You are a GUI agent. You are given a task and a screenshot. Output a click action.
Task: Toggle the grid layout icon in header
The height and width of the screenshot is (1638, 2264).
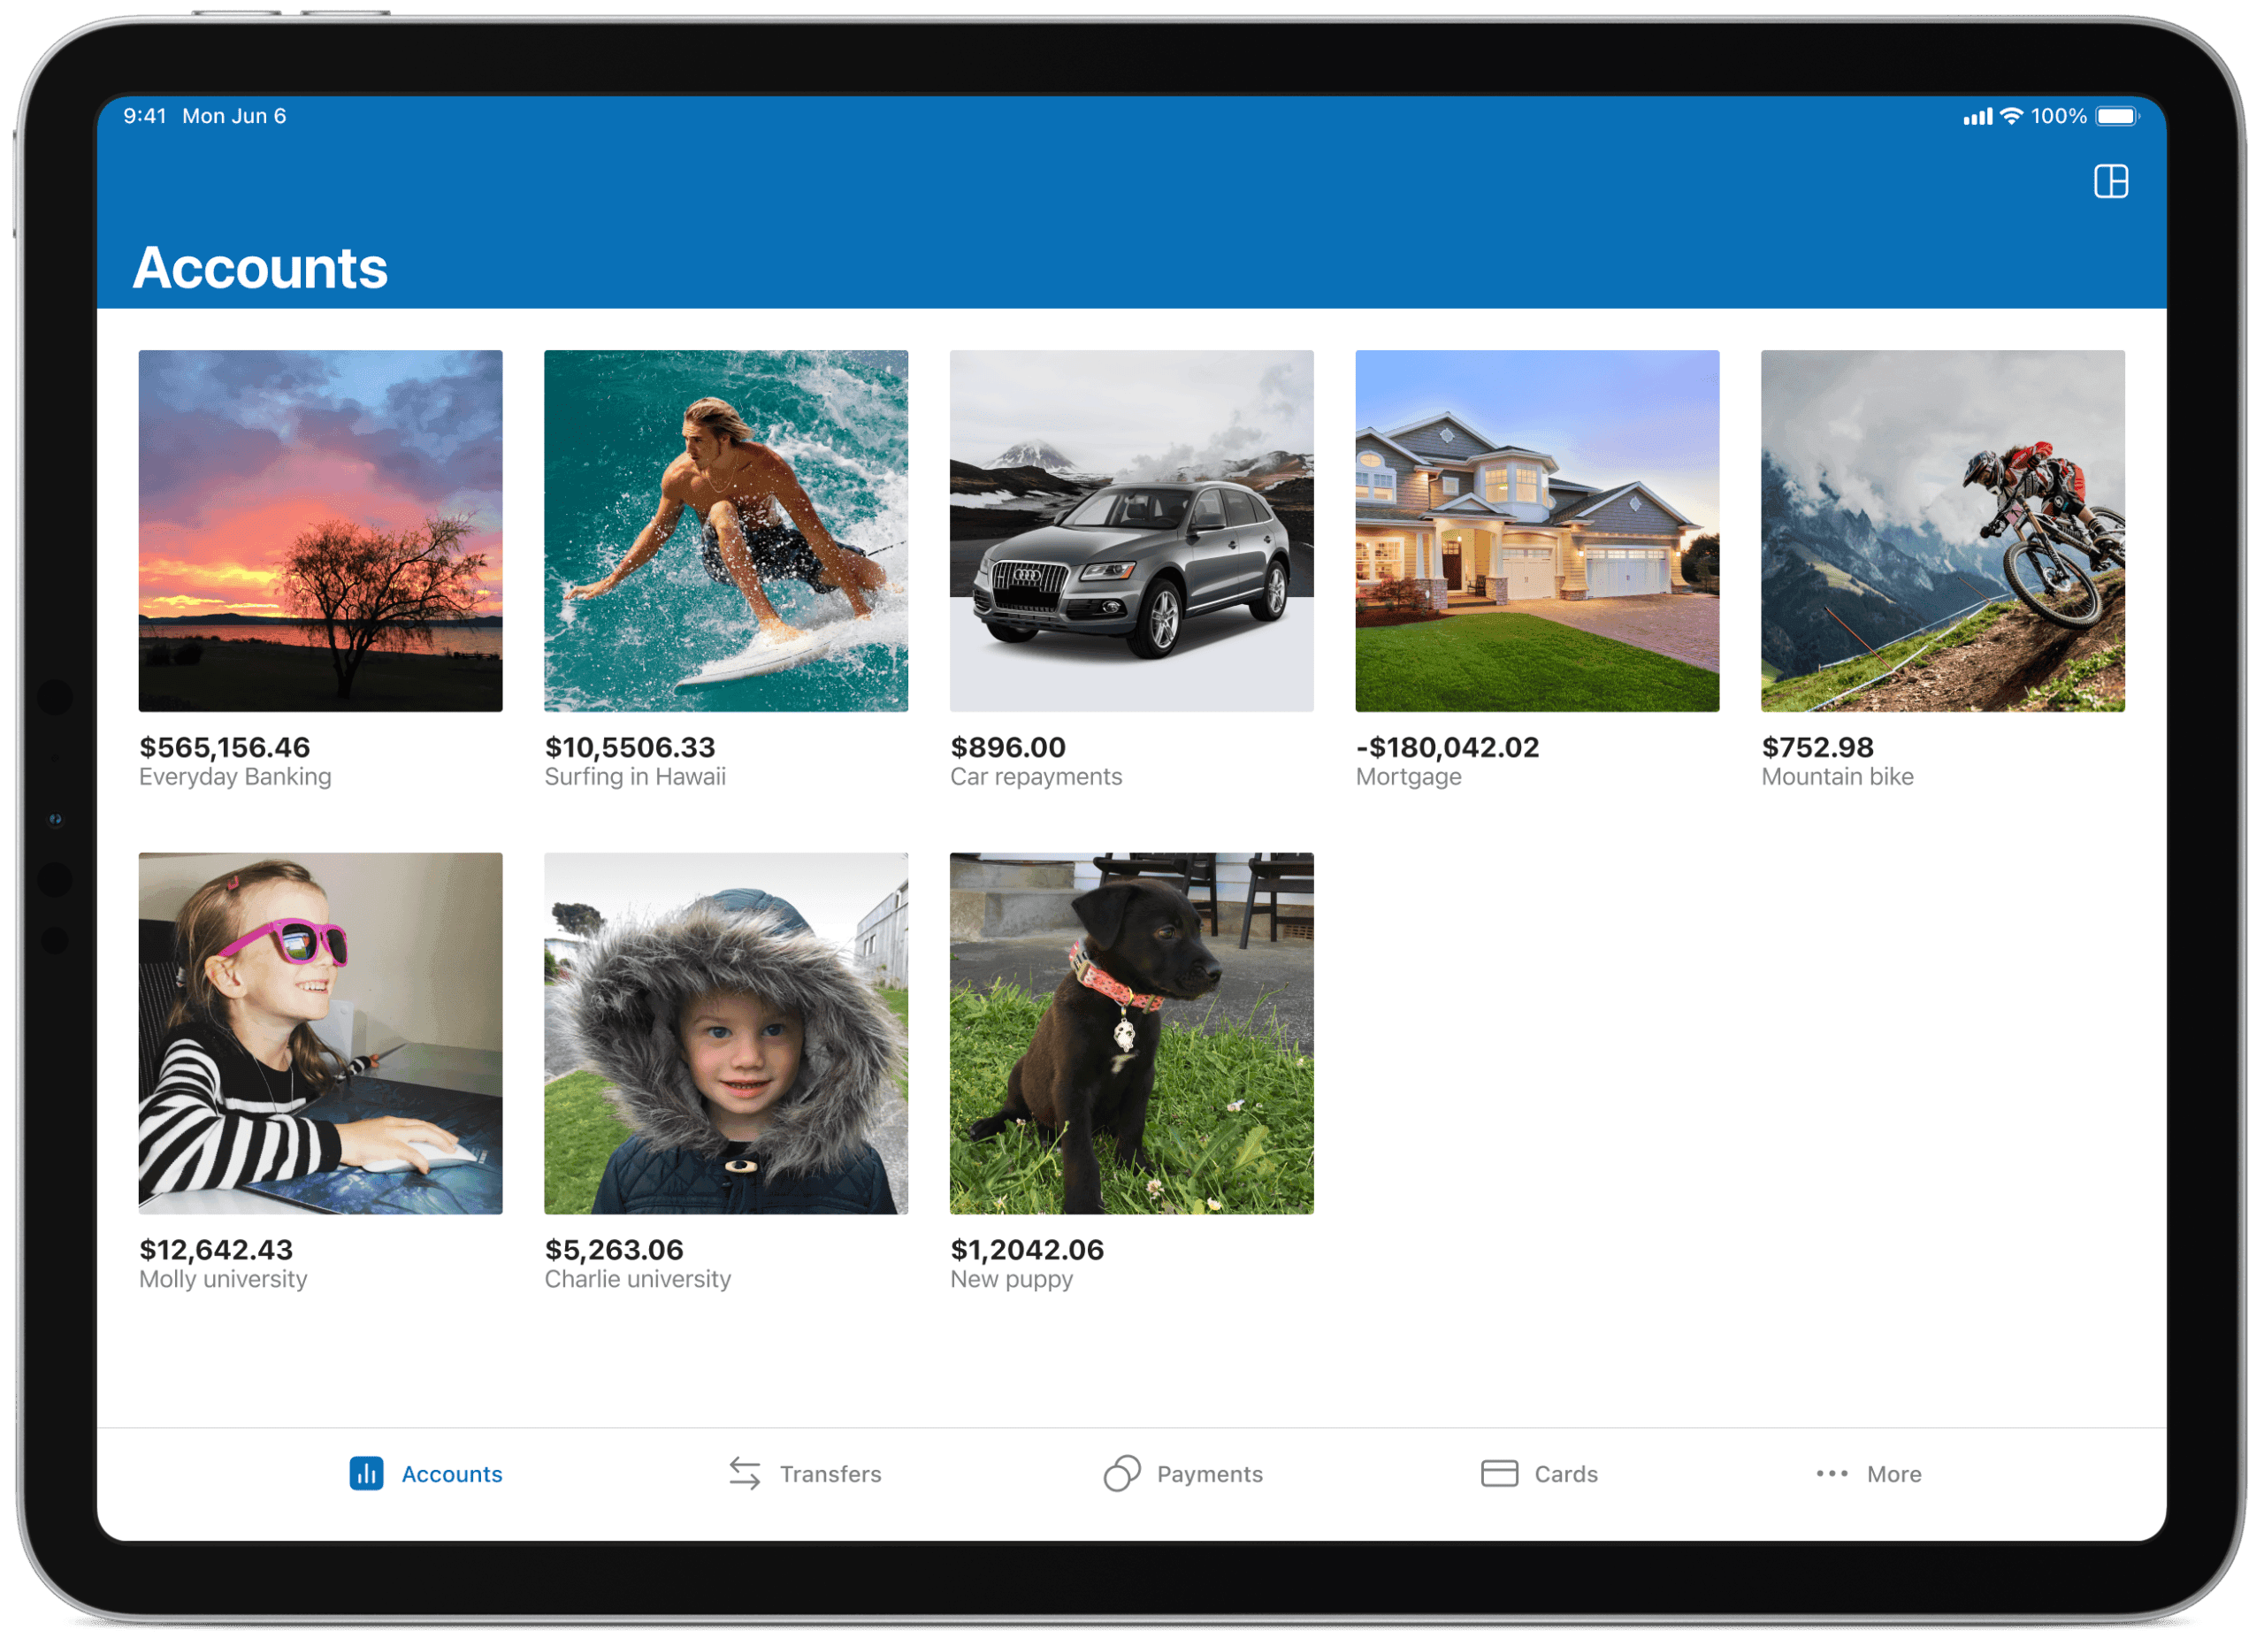pos(2110,181)
